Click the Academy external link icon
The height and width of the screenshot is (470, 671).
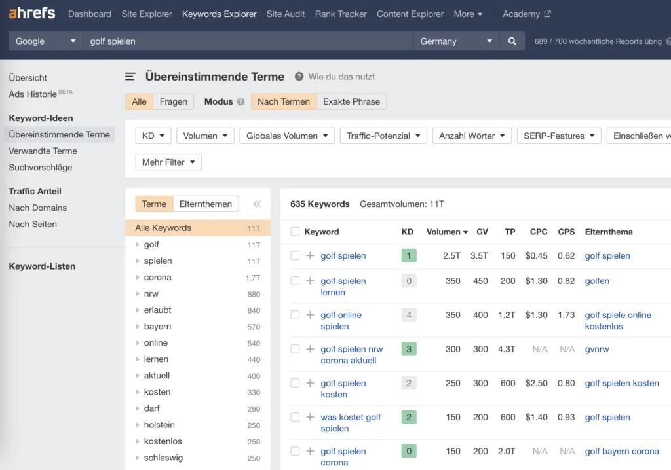tap(547, 14)
